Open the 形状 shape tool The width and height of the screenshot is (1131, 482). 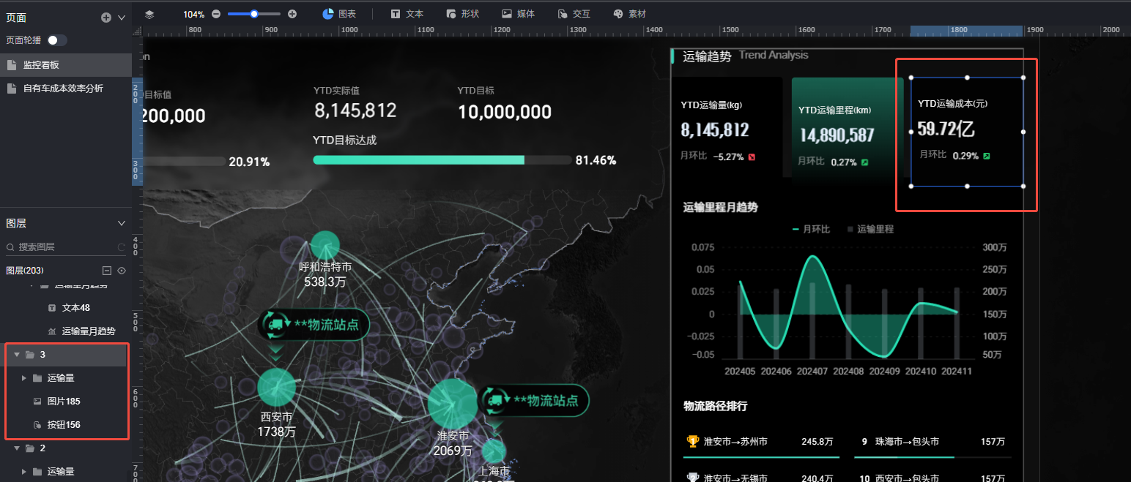[462, 14]
